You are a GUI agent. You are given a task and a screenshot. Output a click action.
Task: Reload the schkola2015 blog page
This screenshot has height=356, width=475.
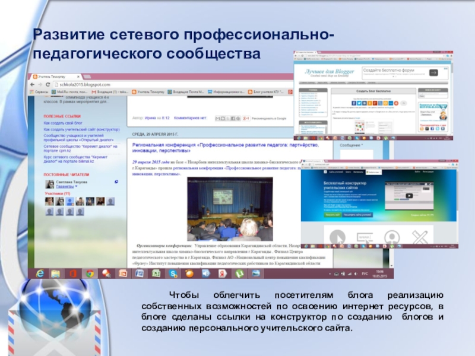[48, 84]
